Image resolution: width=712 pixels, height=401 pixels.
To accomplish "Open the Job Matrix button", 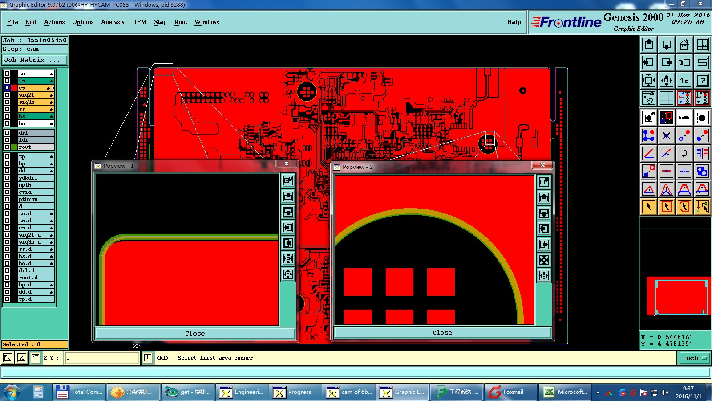I will 35,60.
